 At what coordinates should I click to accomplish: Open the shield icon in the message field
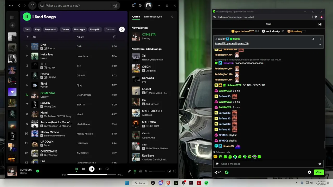[217, 164]
